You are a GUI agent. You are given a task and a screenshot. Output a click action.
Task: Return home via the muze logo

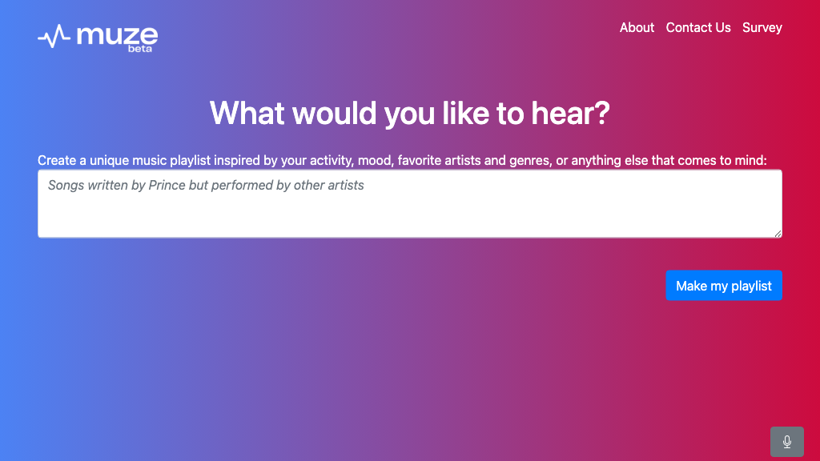98,37
